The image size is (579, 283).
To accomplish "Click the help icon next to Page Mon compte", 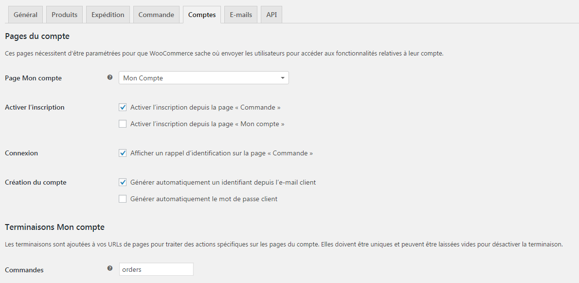I will (110, 77).
